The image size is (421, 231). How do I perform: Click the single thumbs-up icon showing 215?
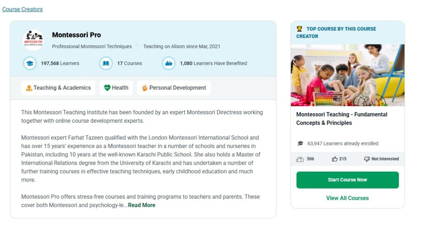(x=335, y=159)
